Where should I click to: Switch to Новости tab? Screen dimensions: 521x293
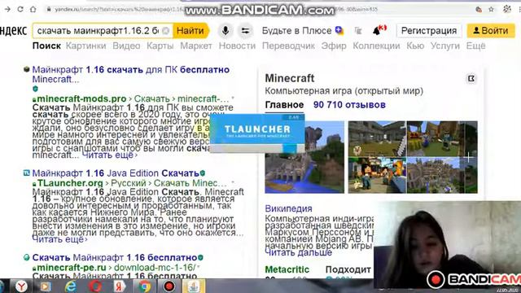237,46
